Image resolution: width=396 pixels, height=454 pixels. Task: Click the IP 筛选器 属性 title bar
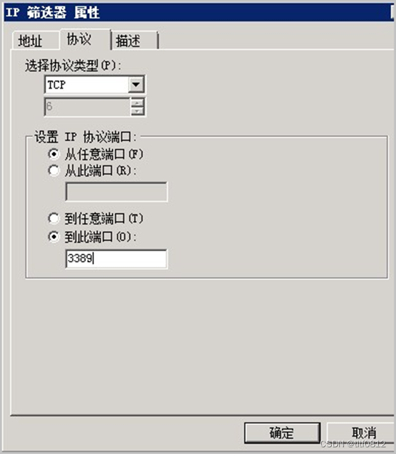coord(199,13)
